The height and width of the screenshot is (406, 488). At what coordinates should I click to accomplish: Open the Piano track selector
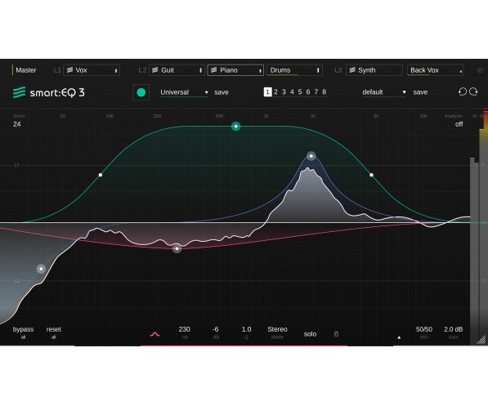click(235, 70)
